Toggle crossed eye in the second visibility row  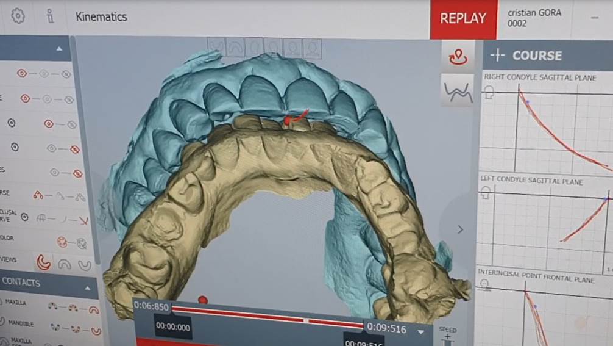69,100
